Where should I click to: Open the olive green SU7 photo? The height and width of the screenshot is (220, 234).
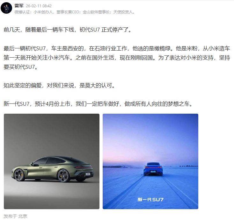coord(52,161)
